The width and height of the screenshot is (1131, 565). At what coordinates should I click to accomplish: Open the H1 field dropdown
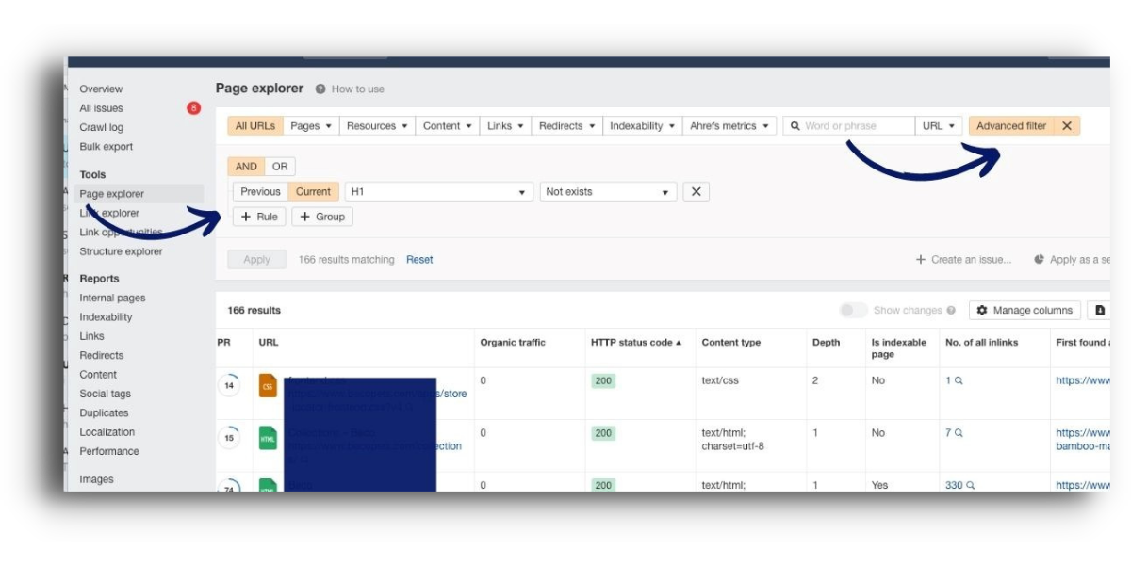(x=439, y=192)
